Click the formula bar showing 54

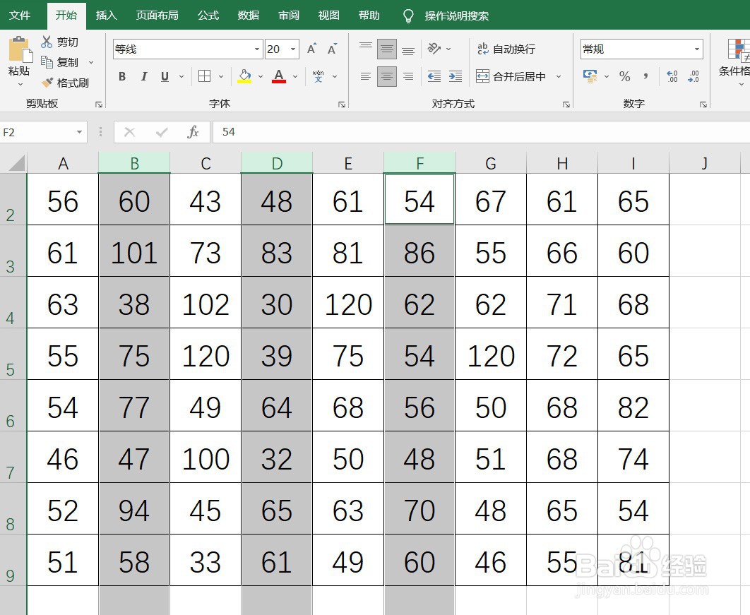click(481, 132)
